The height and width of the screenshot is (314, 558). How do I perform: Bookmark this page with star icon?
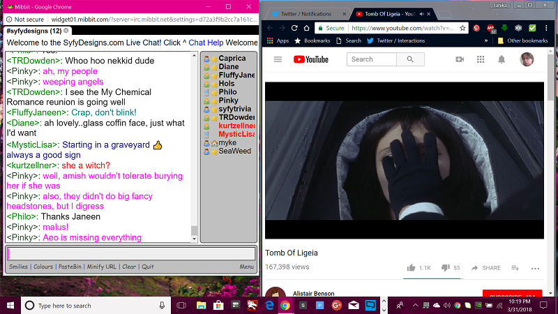(x=462, y=28)
